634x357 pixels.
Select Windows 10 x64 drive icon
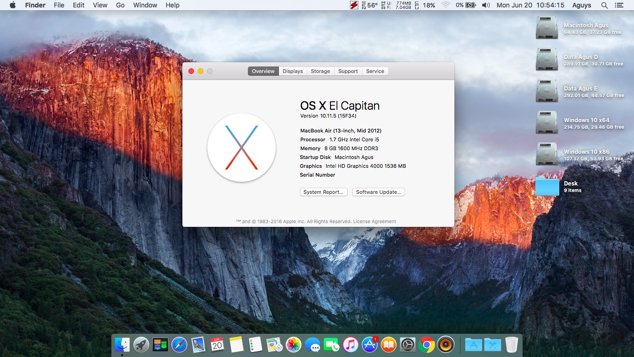[x=547, y=123]
